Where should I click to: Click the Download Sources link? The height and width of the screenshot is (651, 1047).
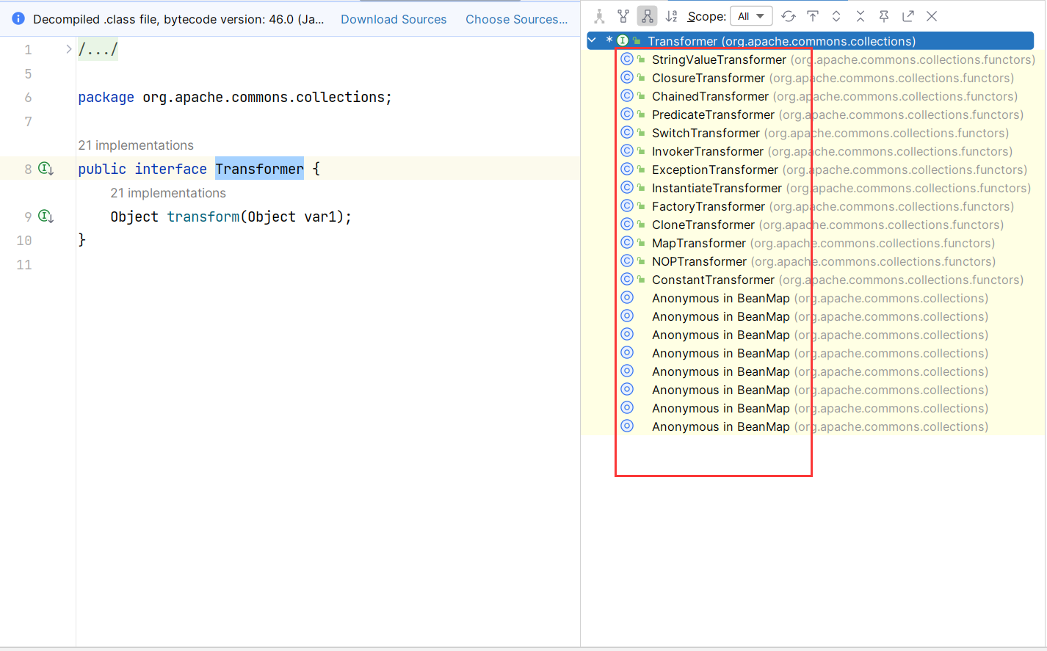[x=394, y=19]
